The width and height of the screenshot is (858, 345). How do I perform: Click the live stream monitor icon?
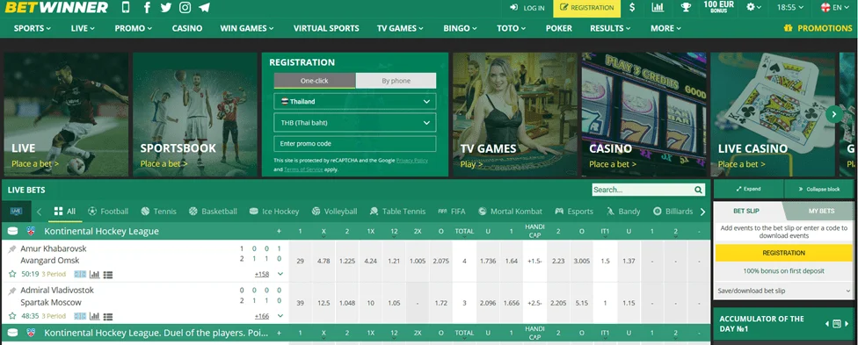pyautogui.click(x=17, y=211)
